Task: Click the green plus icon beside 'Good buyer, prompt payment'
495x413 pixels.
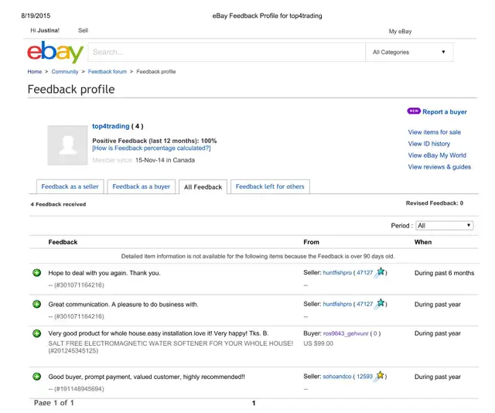Action: [36, 377]
